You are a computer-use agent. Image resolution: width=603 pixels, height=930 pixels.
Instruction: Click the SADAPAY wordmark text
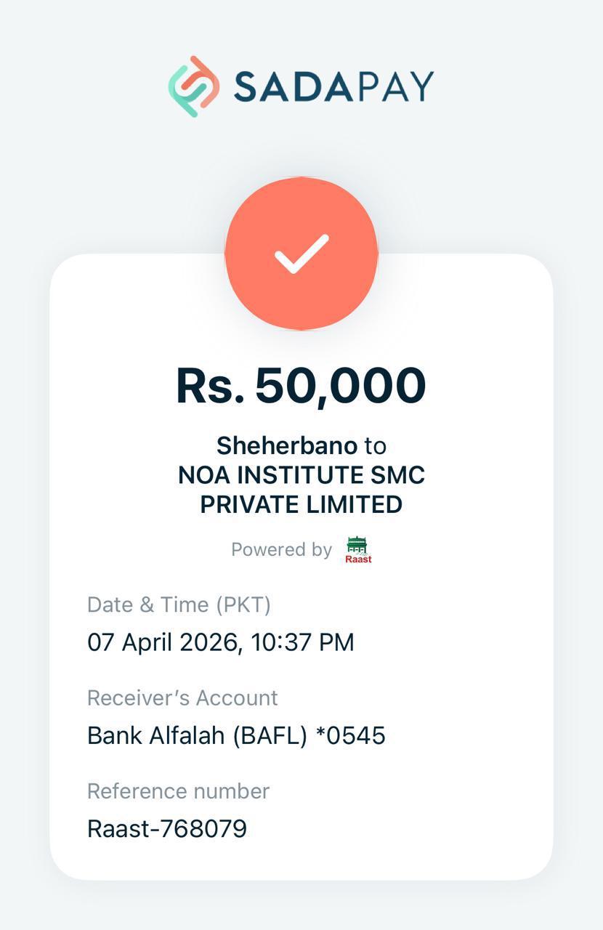coord(333,86)
